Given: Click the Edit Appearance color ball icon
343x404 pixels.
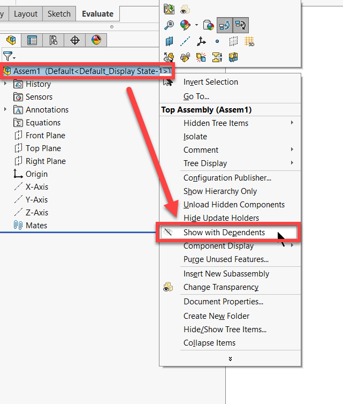Looking at the screenshot, I should coord(185,25).
